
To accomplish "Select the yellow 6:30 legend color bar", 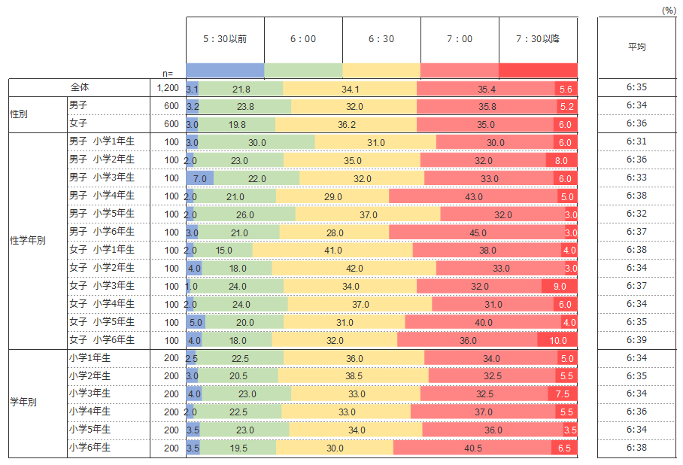I will pyautogui.click(x=381, y=71).
